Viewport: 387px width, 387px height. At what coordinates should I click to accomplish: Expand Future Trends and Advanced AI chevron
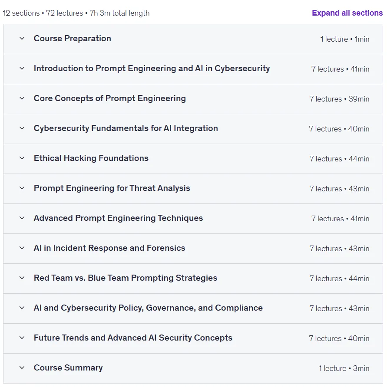coord(22,338)
